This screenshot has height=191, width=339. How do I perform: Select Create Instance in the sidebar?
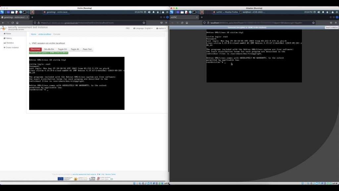(x=11, y=47)
